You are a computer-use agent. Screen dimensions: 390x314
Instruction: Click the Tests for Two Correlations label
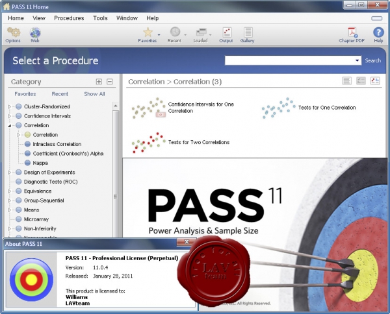point(199,142)
